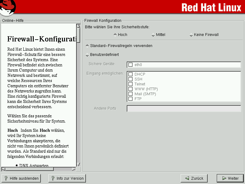Viewport: 245px width, 184px height.
Task: Select the Mittel security level
Action: (153, 35)
